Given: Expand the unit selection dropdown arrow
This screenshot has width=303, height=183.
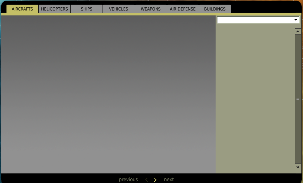Looking at the screenshot, I should click(296, 20).
